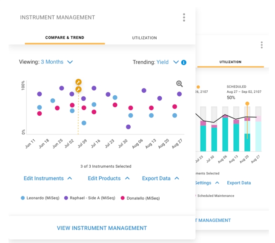This screenshot has width=275, height=243.
Task: Collapse the Edit Instruments expander
Action: click(48, 178)
